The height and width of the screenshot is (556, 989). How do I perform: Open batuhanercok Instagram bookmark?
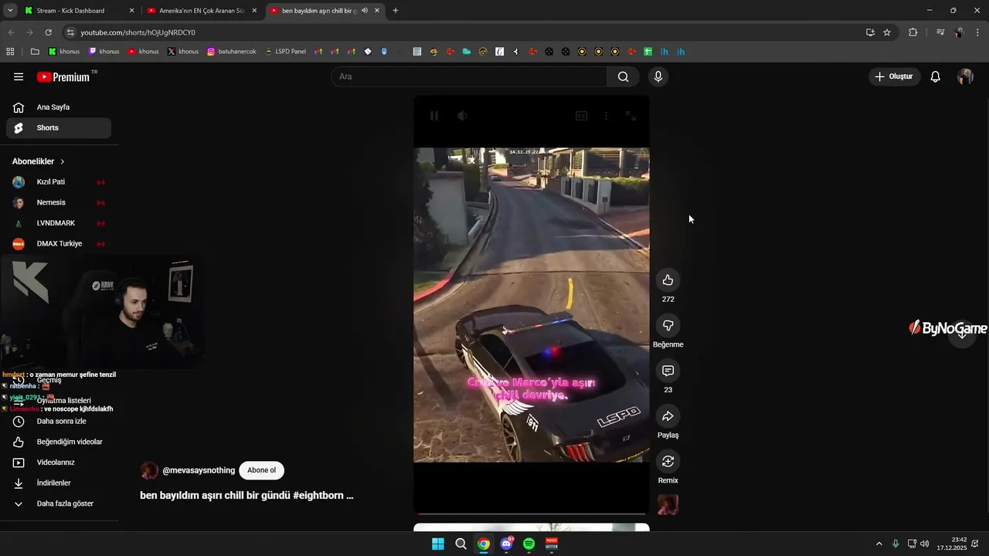coord(231,52)
